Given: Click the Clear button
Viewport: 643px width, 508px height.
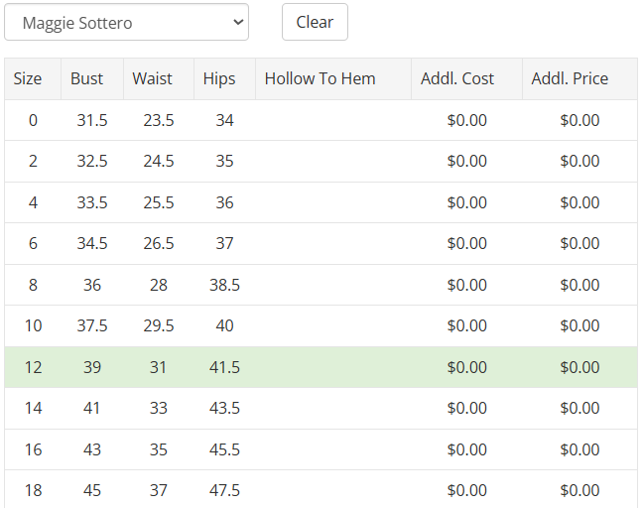Looking at the screenshot, I should coord(315,22).
